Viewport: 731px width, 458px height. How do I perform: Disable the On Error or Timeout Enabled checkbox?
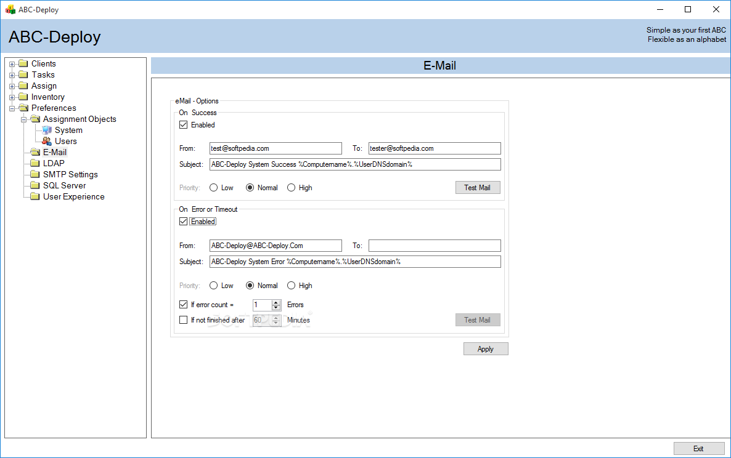(x=183, y=222)
